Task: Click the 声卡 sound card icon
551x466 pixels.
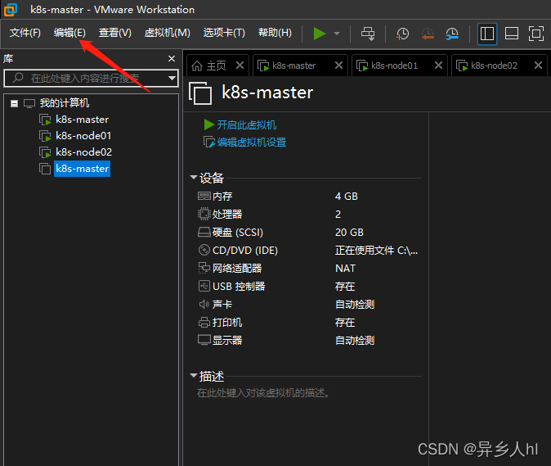Action: click(x=204, y=304)
